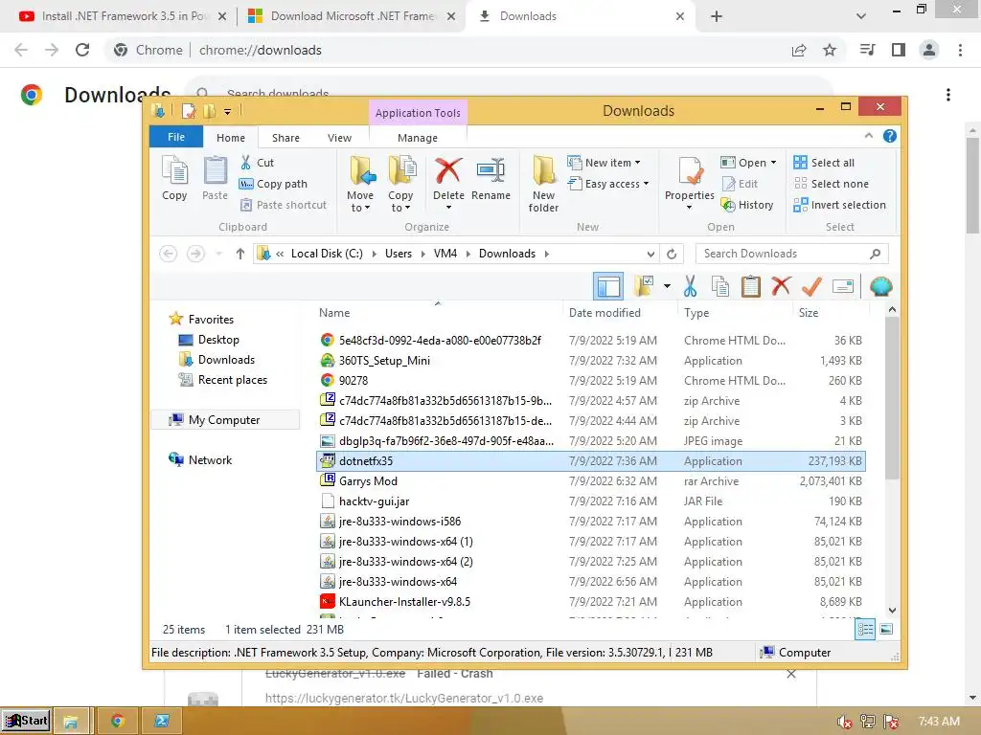Click the Rename icon in ribbon

pos(490,170)
